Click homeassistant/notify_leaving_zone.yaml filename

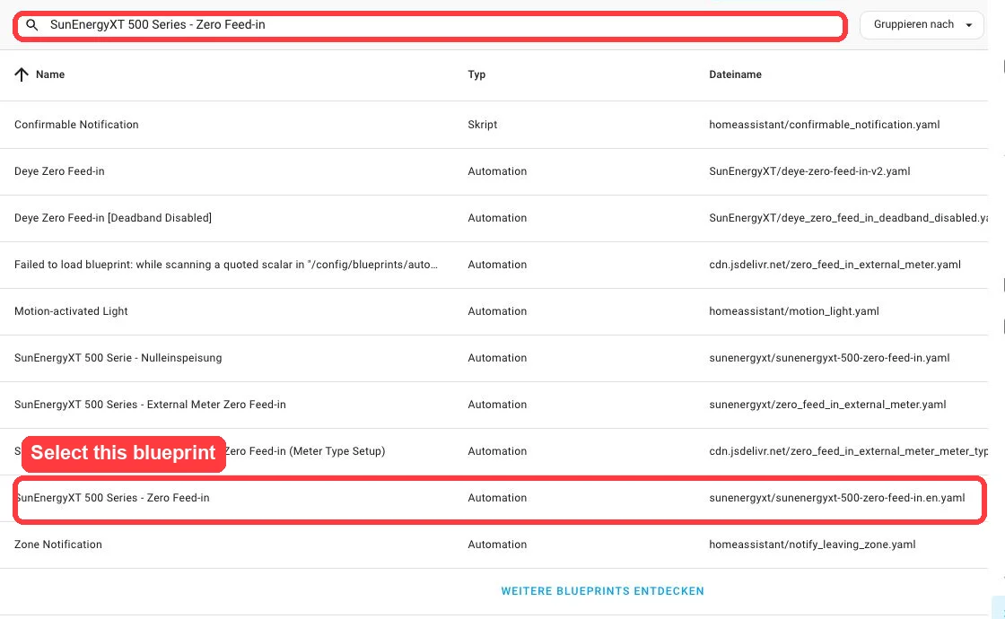click(x=812, y=545)
